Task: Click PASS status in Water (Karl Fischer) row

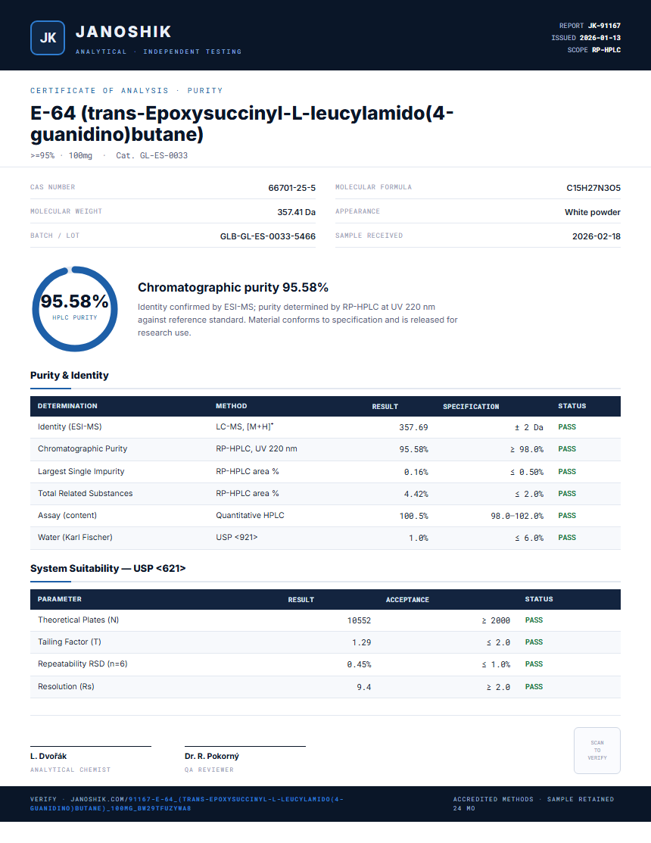Action: pos(567,538)
